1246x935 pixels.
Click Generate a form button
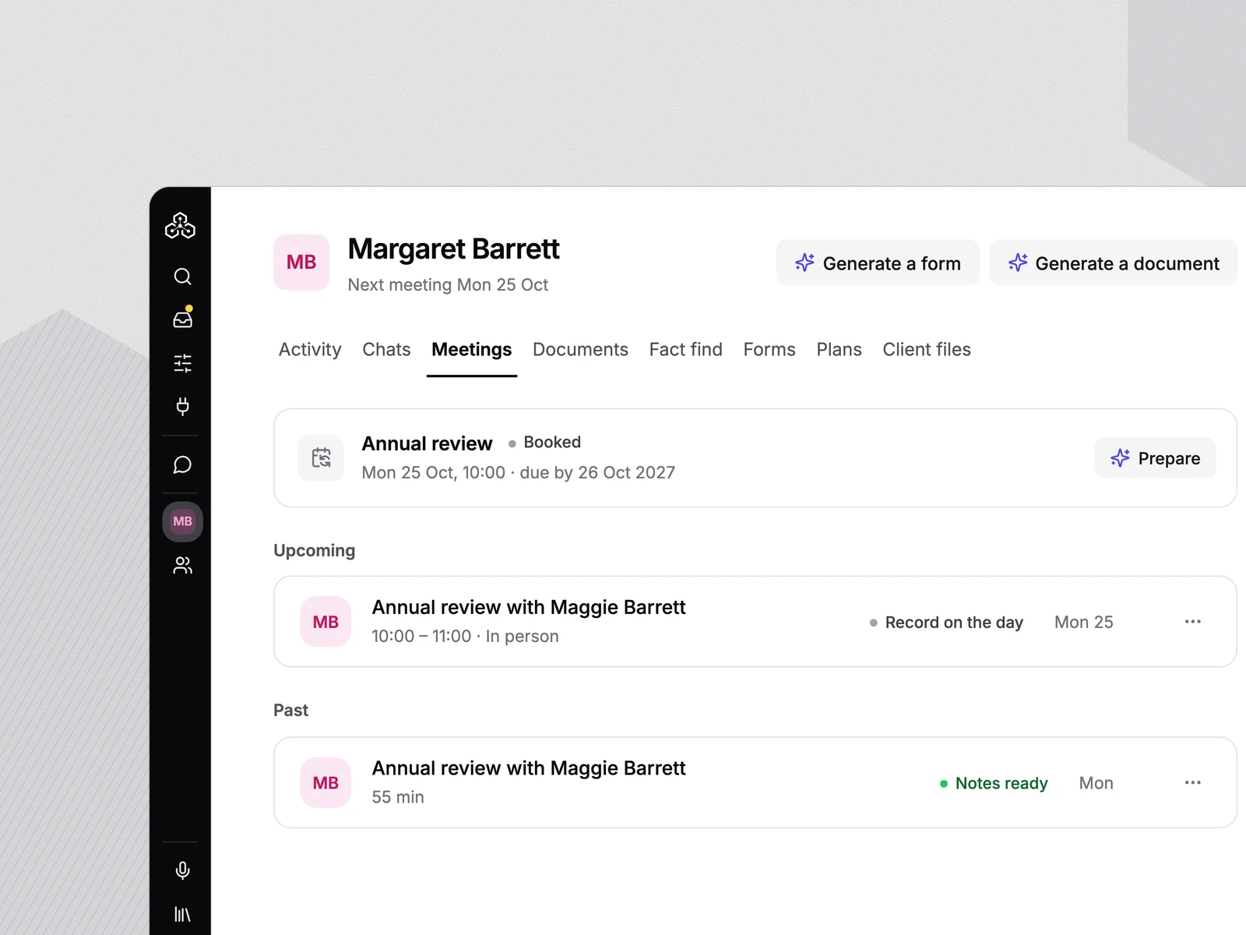click(878, 263)
